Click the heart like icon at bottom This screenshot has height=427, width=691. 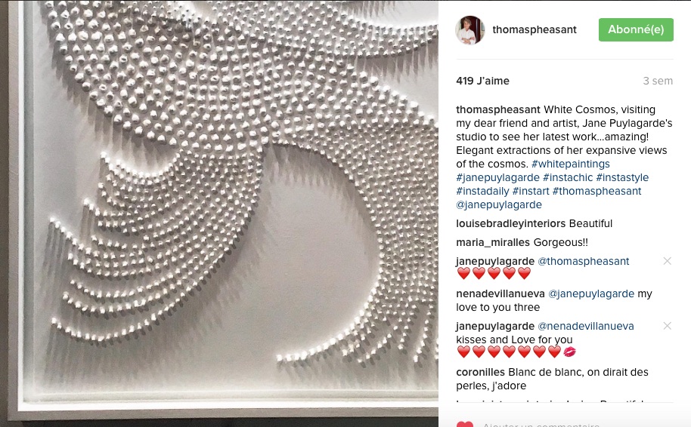pos(464,425)
